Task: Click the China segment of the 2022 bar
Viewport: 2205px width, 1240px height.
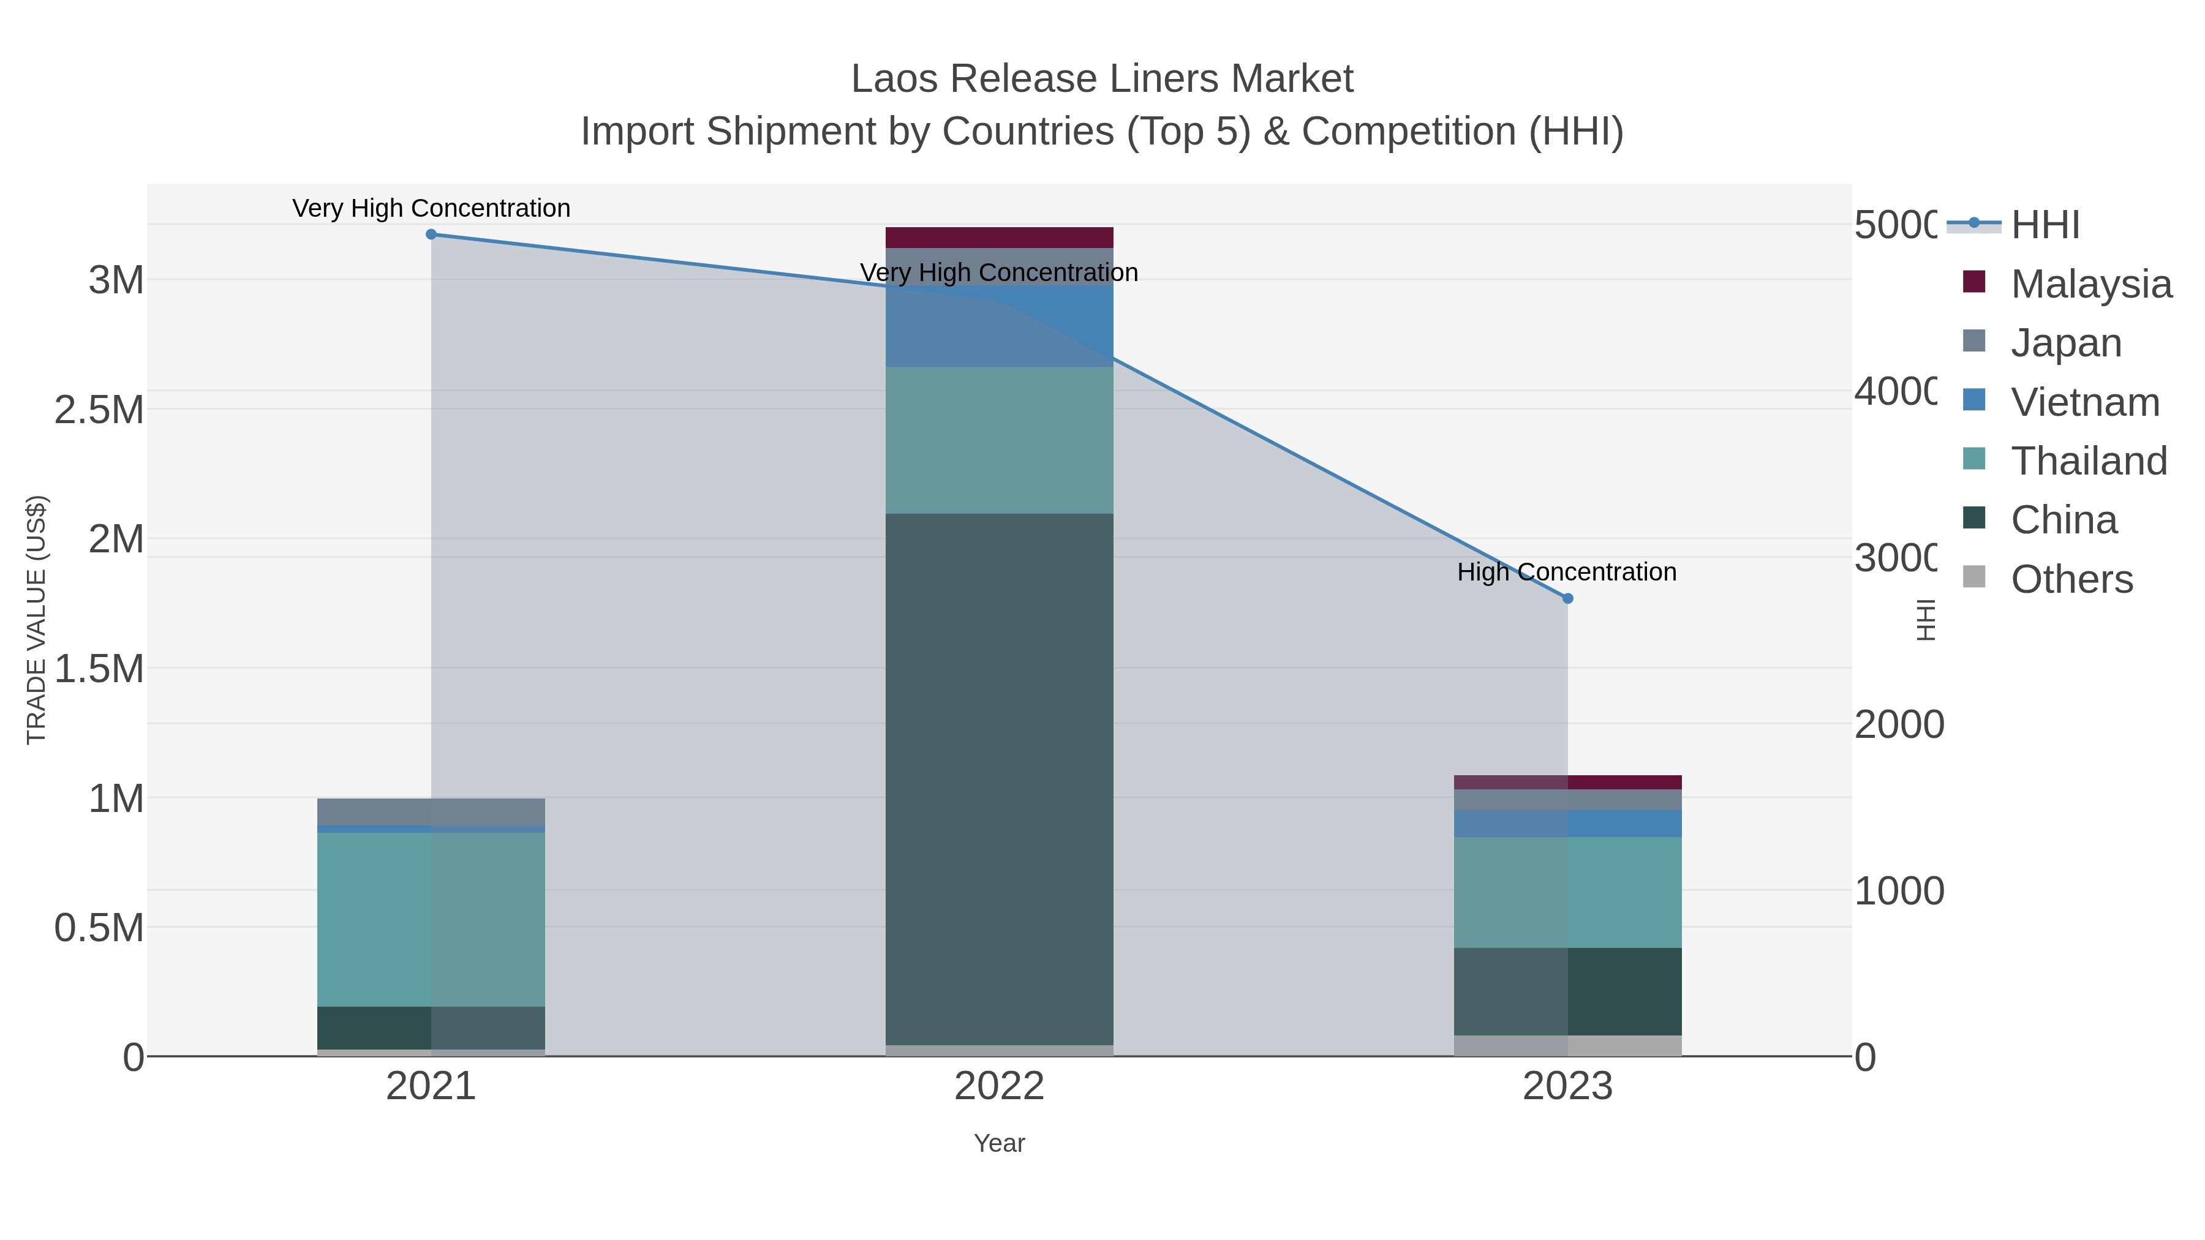Action: point(999,780)
